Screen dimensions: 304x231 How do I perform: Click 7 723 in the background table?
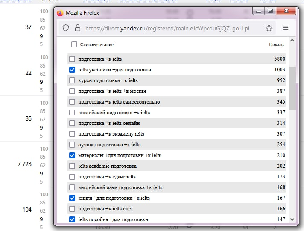tap(24, 164)
